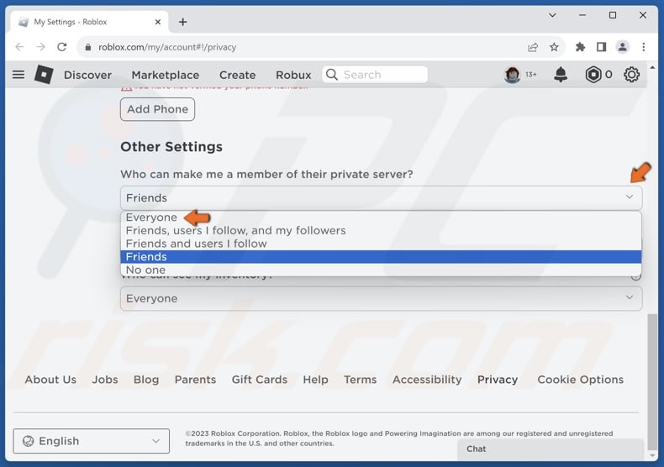This screenshot has height=467, width=664.
Task: Close the My Settings tab
Action: (158, 22)
